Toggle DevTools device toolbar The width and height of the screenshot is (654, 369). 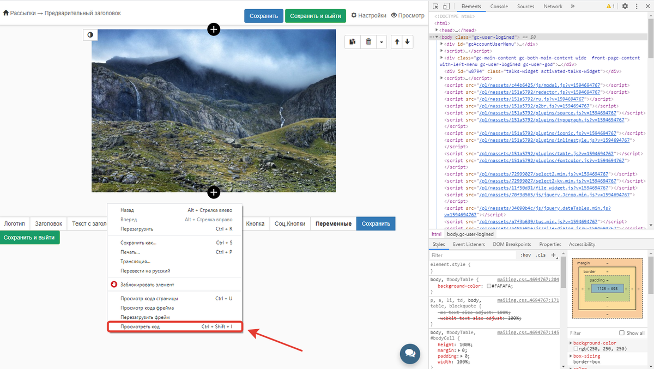(446, 7)
